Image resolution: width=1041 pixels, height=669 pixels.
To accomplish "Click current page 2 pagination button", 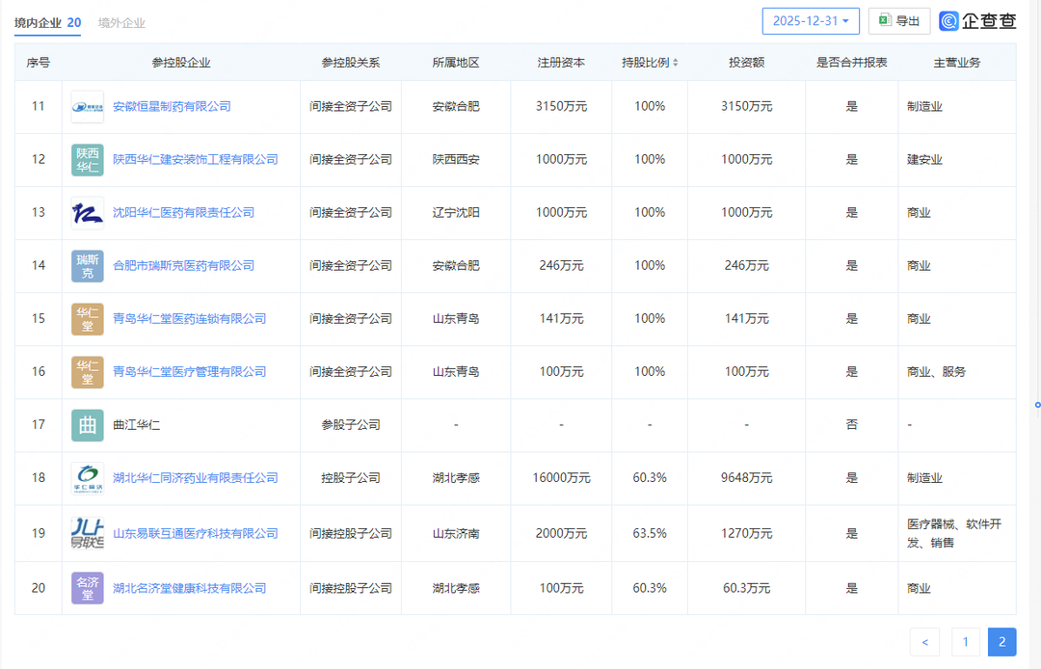I will [1002, 642].
